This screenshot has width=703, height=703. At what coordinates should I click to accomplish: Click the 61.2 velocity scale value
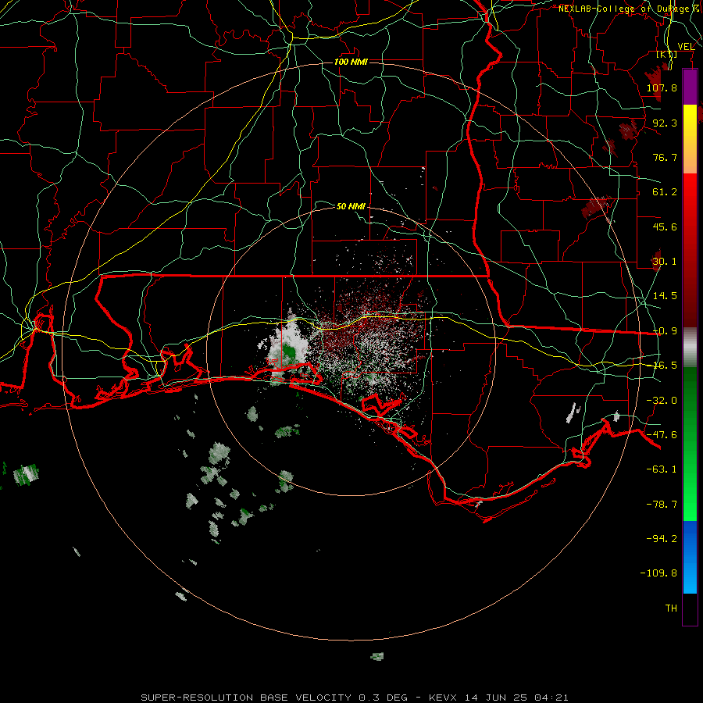pos(665,192)
